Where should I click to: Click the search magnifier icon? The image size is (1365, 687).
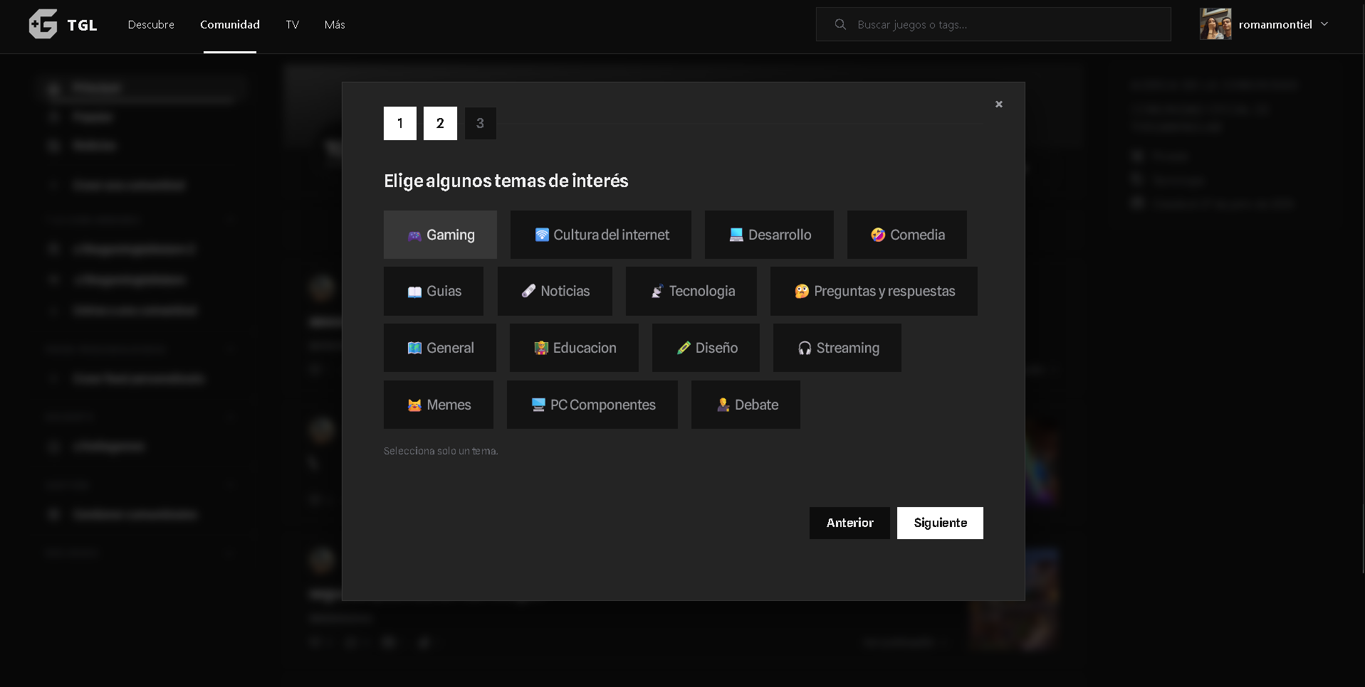coord(840,24)
